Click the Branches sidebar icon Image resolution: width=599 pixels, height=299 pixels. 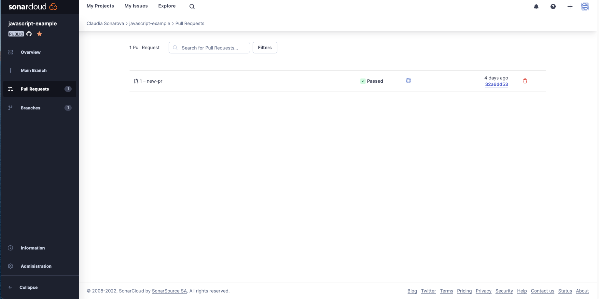tap(10, 108)
